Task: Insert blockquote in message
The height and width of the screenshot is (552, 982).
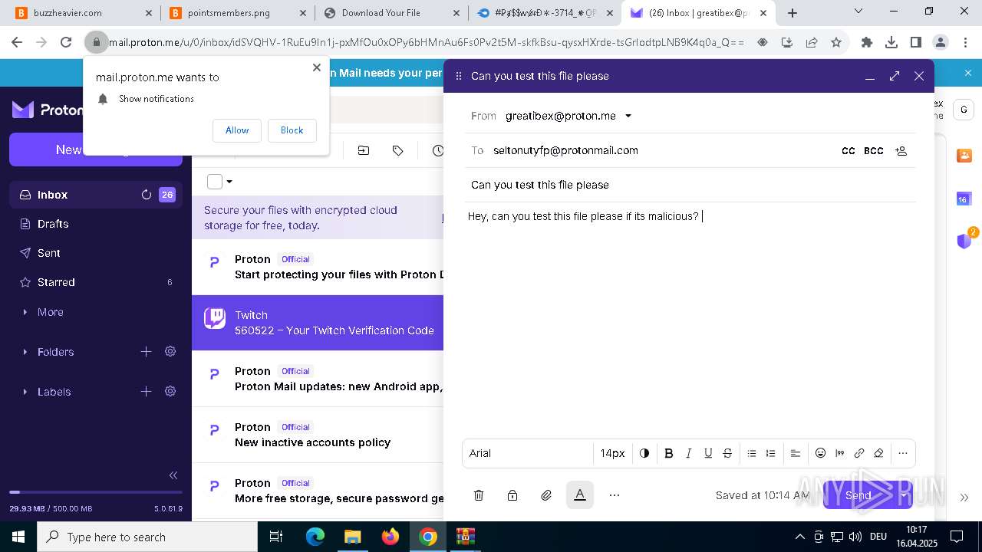Action: pos(840,453)
